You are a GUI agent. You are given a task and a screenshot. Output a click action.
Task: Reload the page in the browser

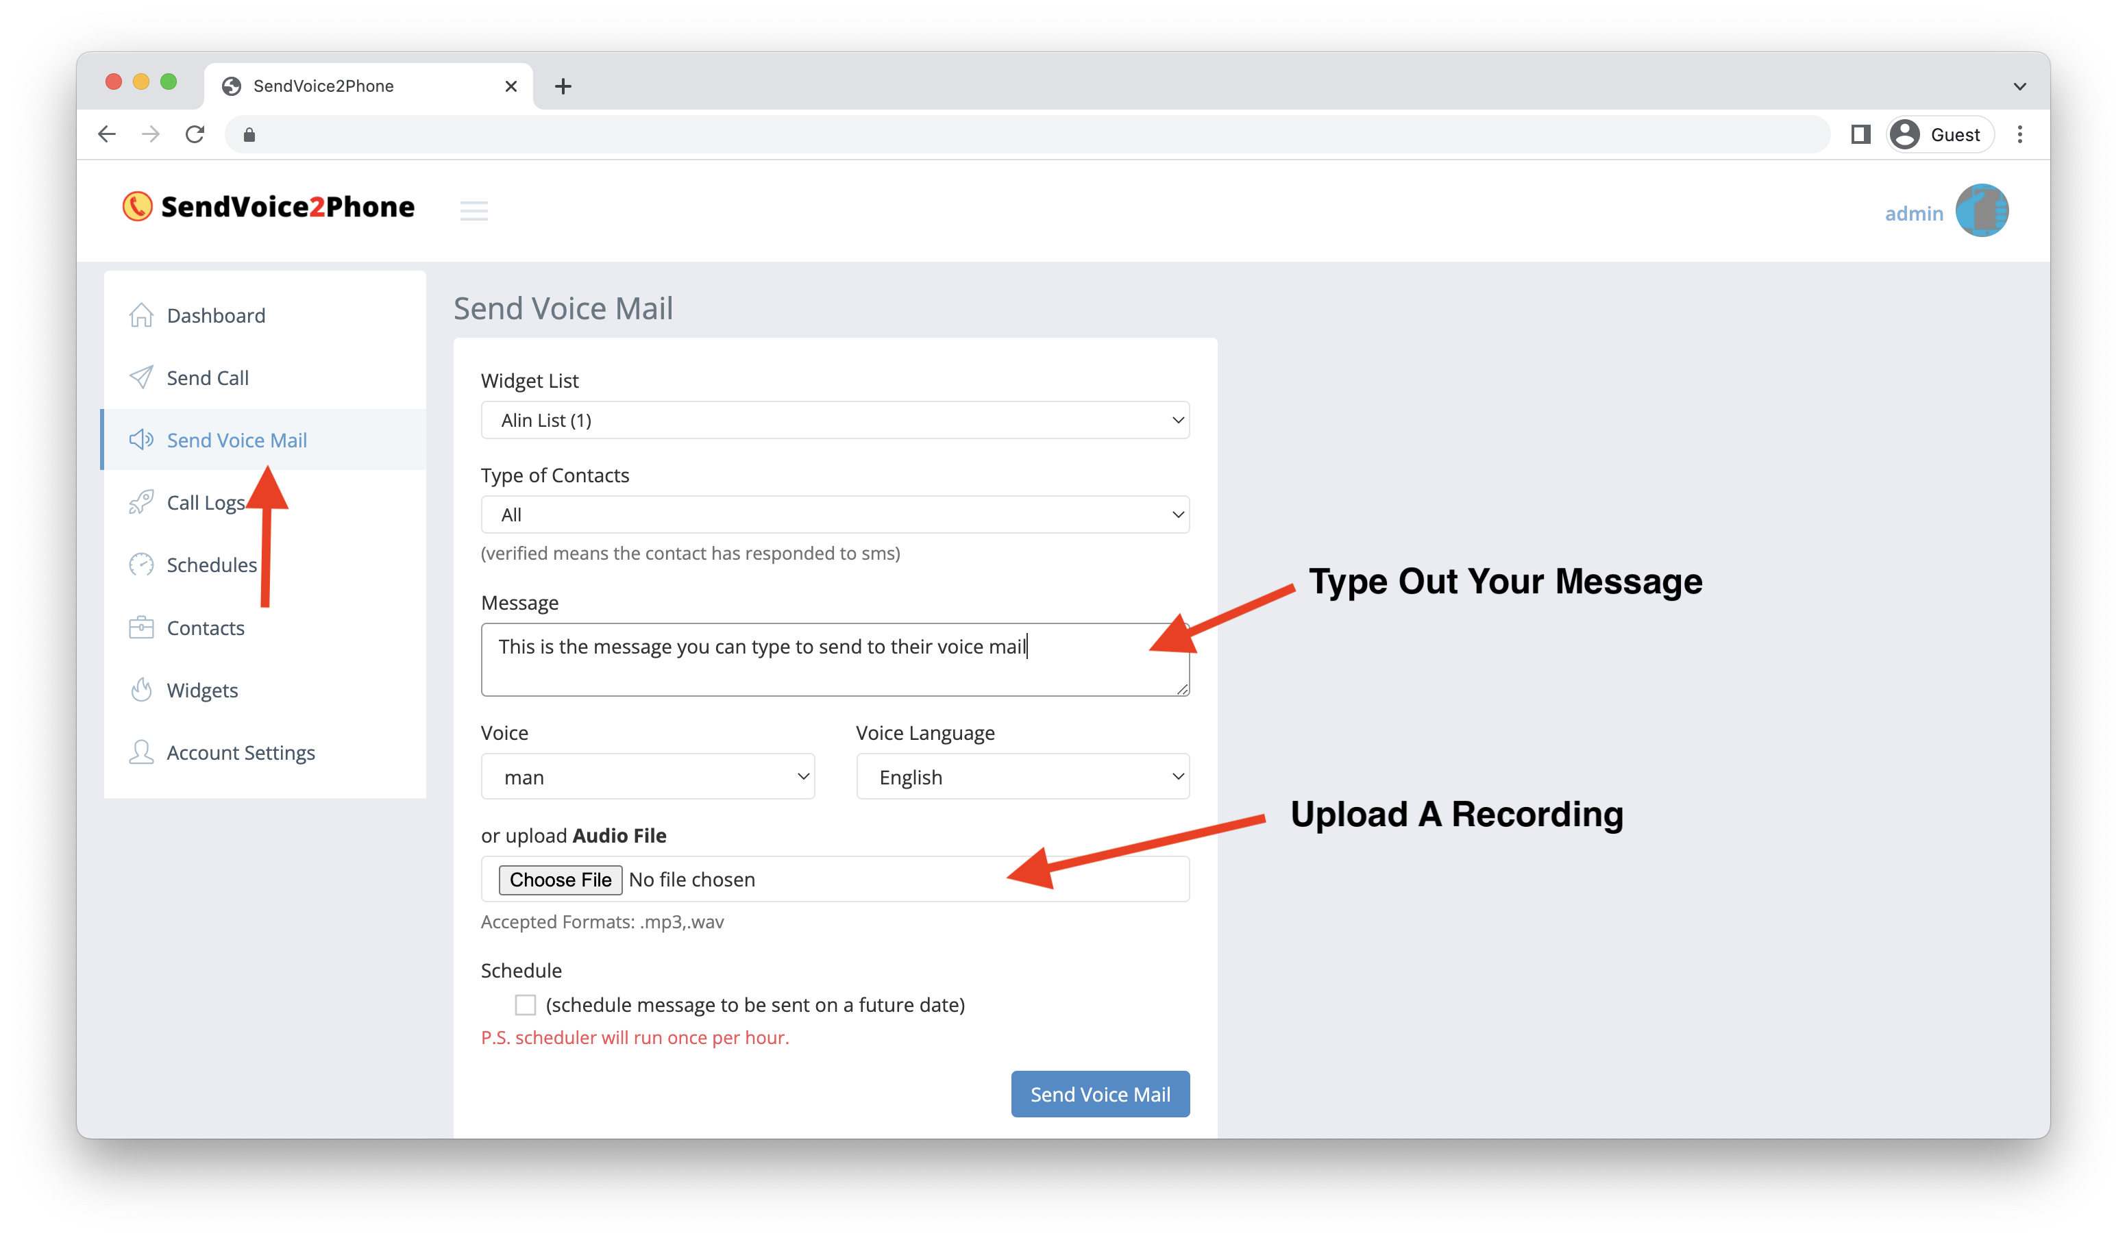195,134
